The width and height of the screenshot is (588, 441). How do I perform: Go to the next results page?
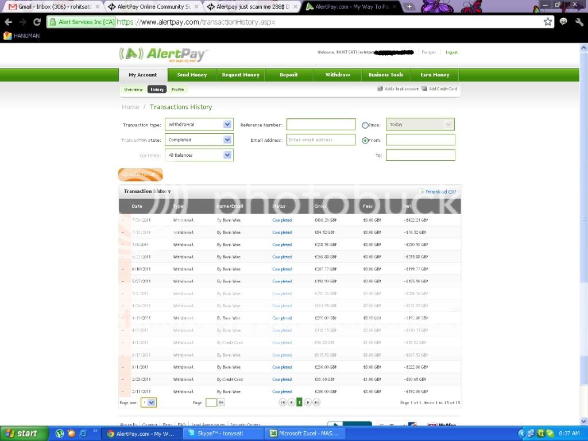pyautogui.click(x=308, y=403)
